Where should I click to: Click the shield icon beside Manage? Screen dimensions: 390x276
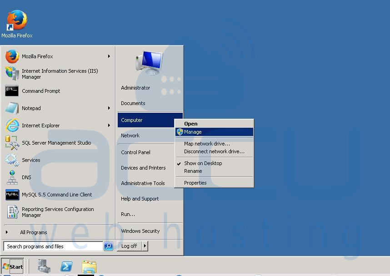(180, 132)
